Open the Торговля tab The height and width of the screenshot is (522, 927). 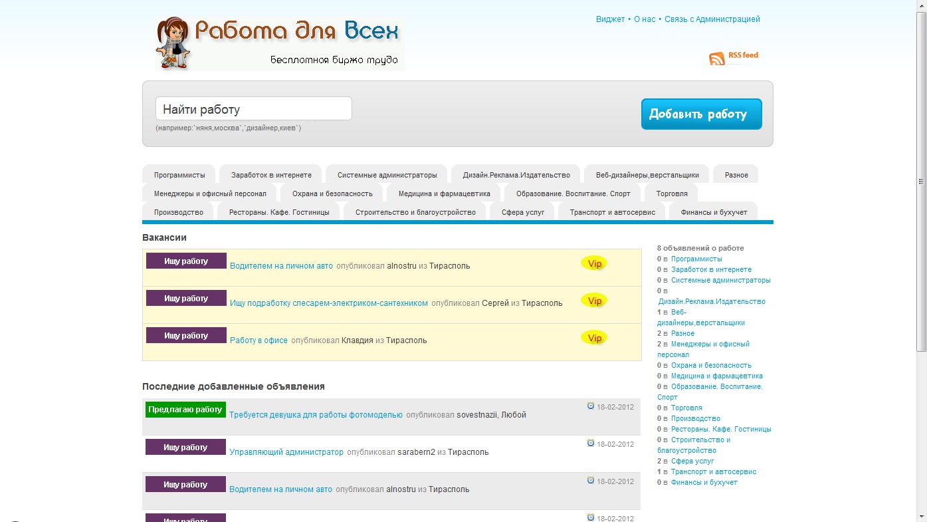[672, 194]
